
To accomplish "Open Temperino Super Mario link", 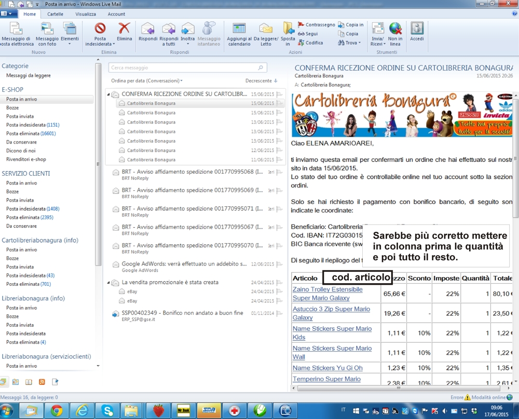I will click(x=326, y=379).
